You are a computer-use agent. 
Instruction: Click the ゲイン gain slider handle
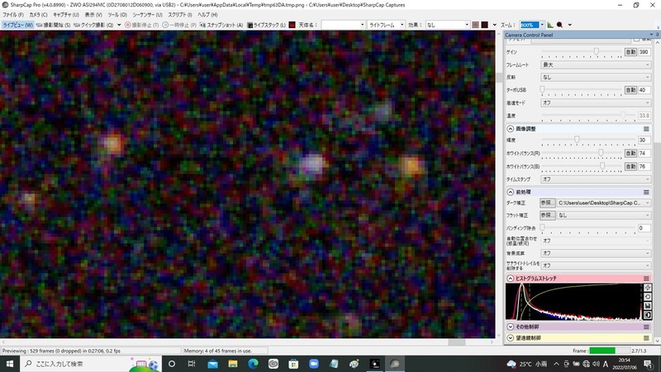click(x=596, y=51)
